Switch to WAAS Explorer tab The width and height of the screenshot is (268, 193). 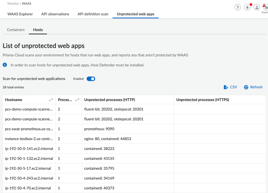point(20,14)
